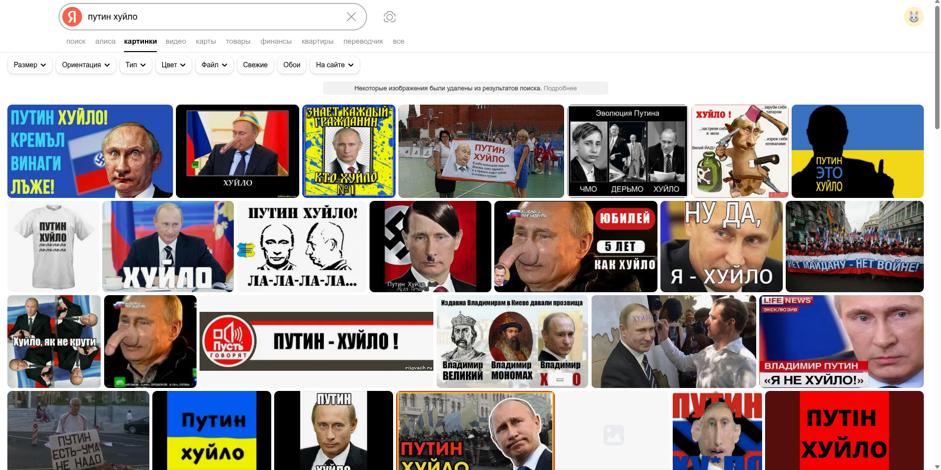Click the search input field
The width and height of the screenshot is (941, 470).
coord(214,17)
